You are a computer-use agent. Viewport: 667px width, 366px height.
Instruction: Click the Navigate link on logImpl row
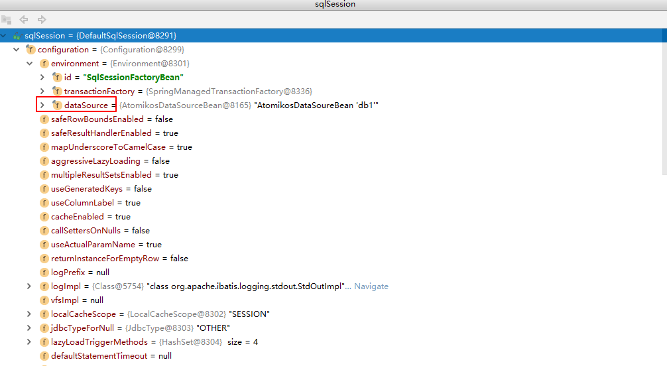click(x=371, y=286)
